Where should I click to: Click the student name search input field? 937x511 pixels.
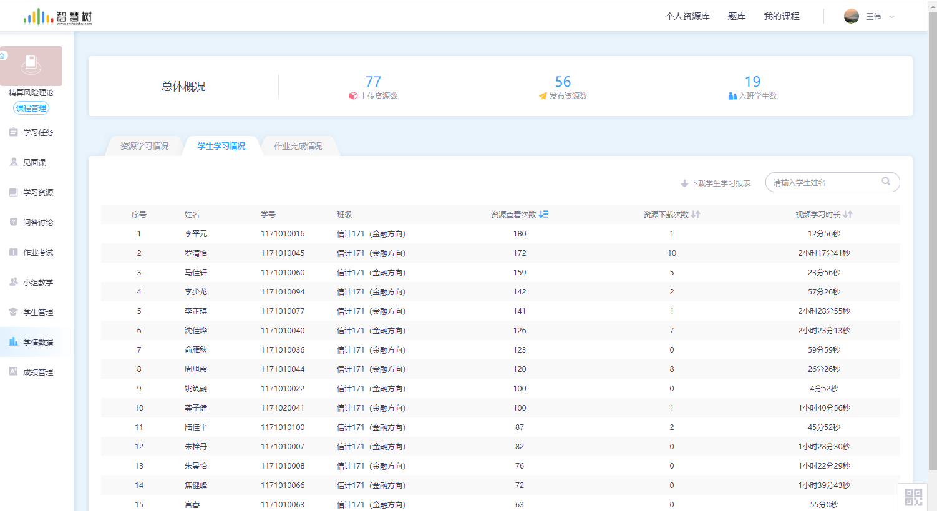(x=823, y=182)
